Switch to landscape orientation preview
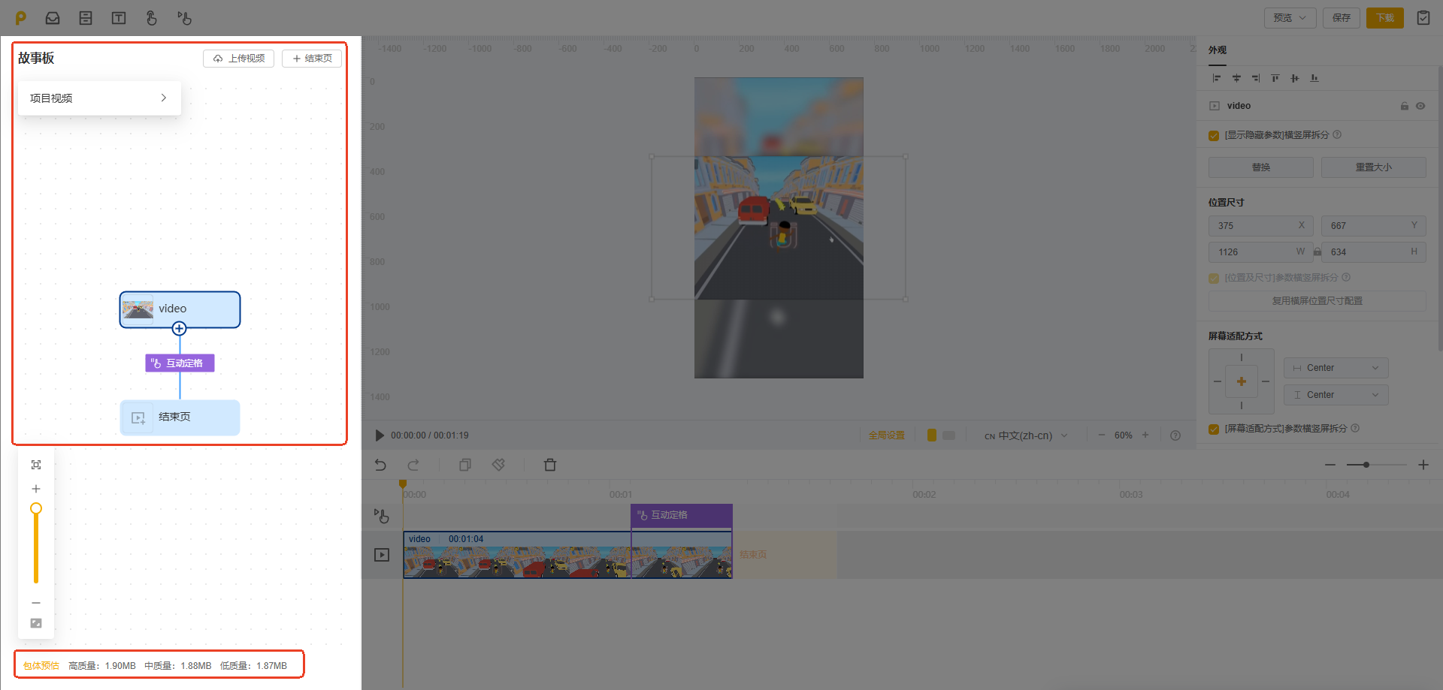Viewport: 1443px width, 690px height. 948,435
